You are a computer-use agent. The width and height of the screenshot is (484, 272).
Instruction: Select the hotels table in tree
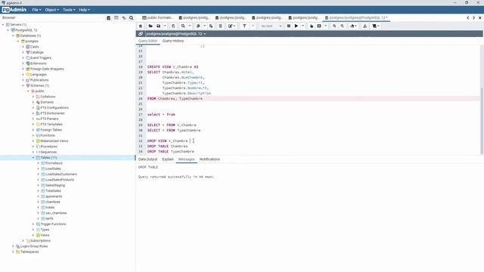[x=50, y=208]
